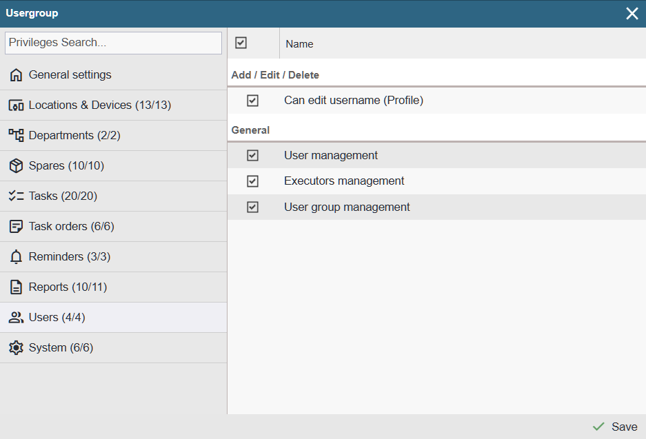Screen dimensions: 646x439
Task: Click the Spares box icon
Action: tap(16, 166)
